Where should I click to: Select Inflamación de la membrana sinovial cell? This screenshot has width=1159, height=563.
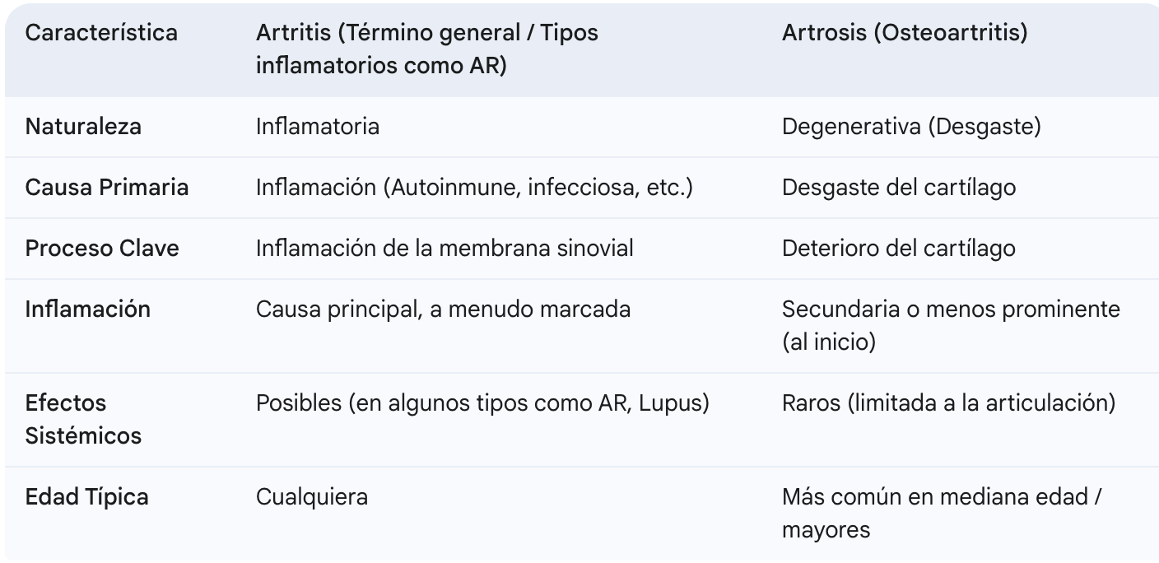(x=445, y=249)
